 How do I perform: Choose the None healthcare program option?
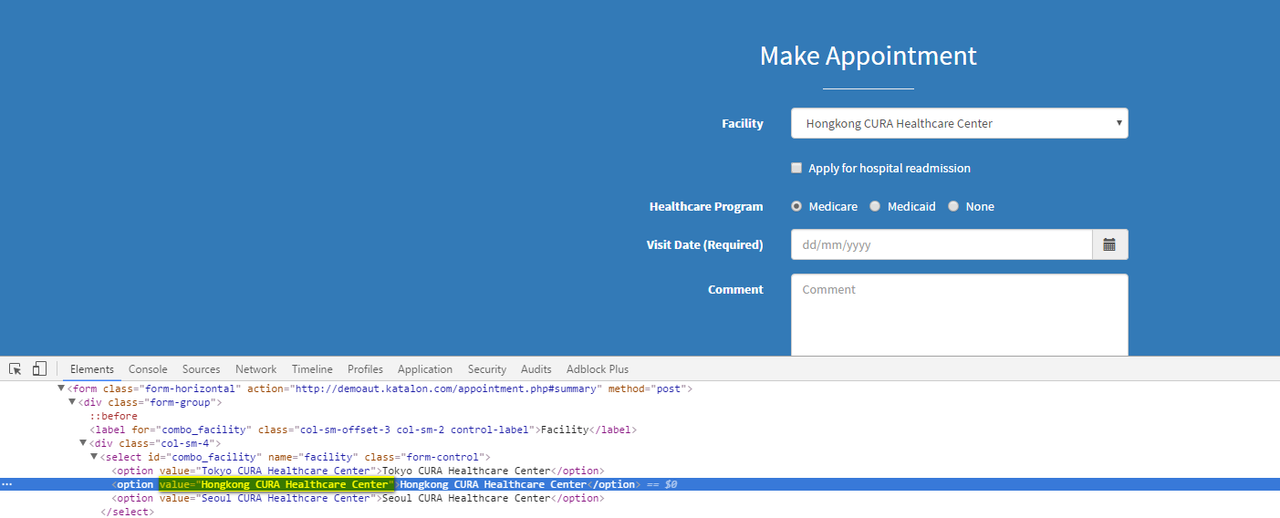click(953, 206)
